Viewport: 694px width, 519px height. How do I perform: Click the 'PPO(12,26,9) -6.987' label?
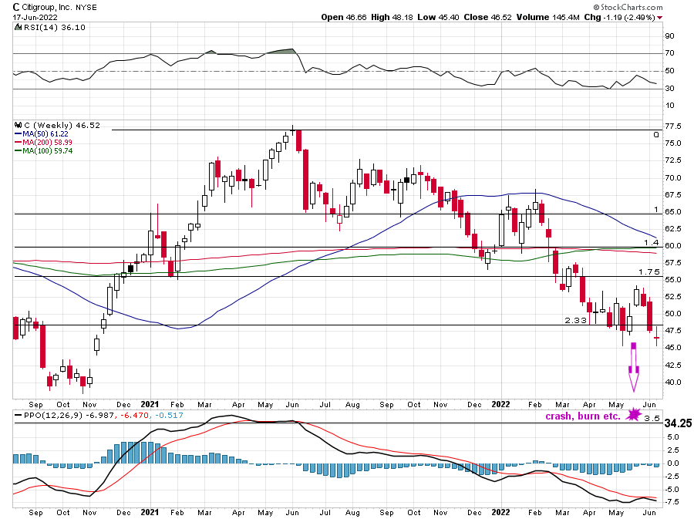[x=69, y=416]
